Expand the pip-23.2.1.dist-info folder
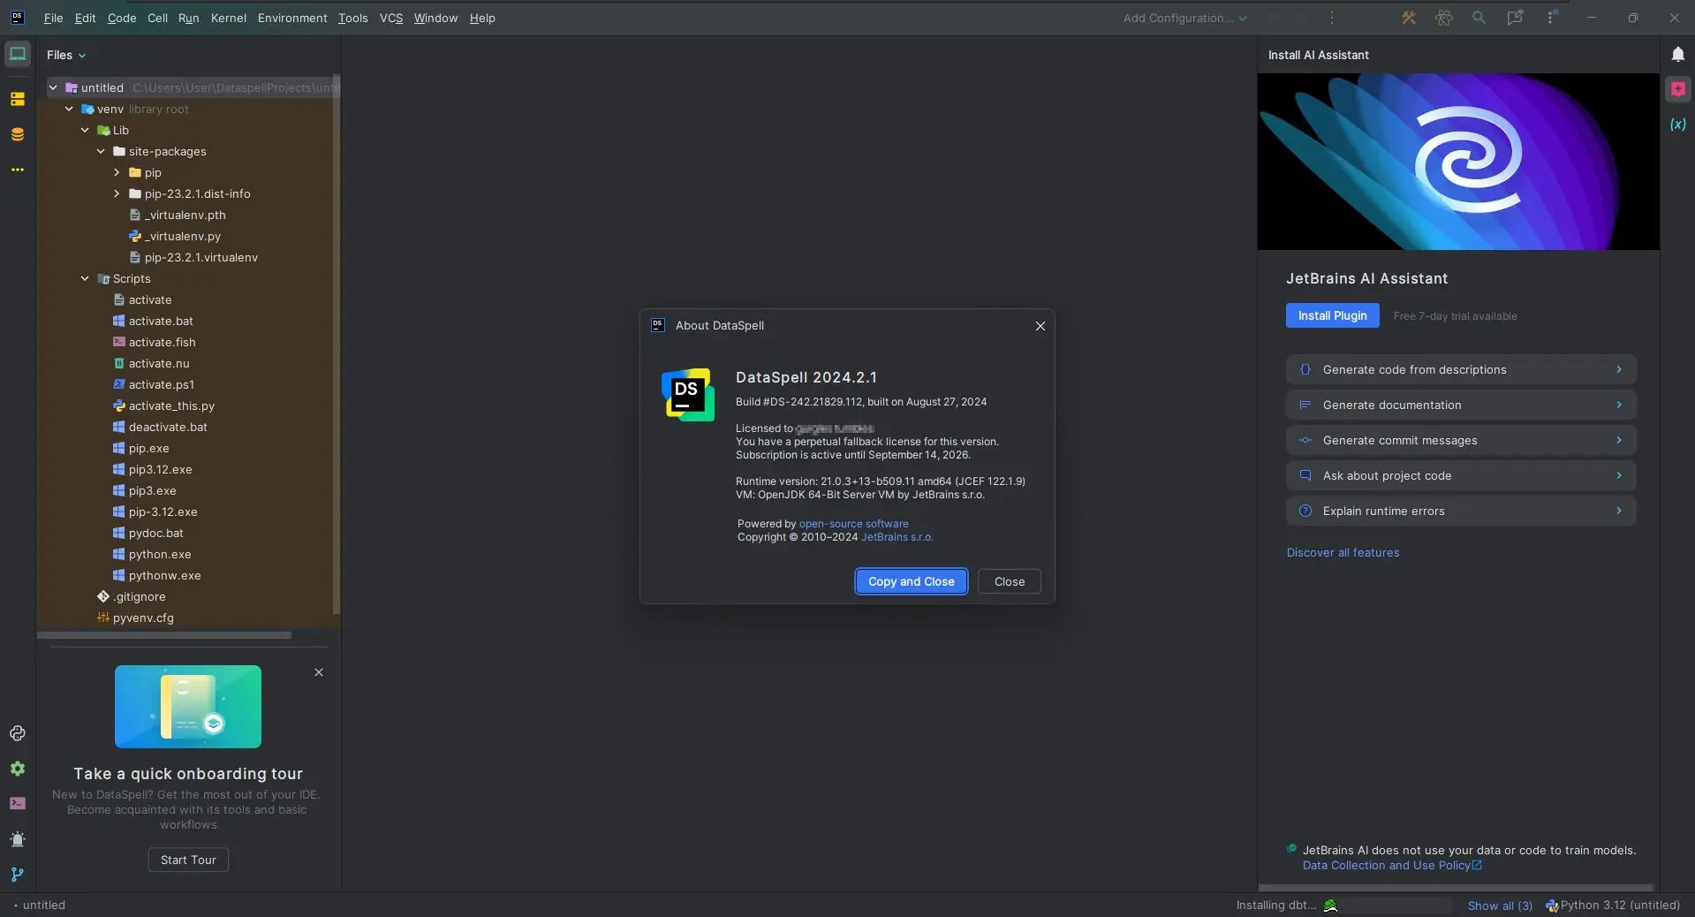The width and height of the screenshot is (1695, 917). (117, 193)
